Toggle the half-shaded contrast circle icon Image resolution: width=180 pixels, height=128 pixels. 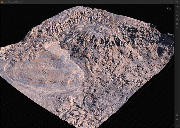(x=177, y=19)
